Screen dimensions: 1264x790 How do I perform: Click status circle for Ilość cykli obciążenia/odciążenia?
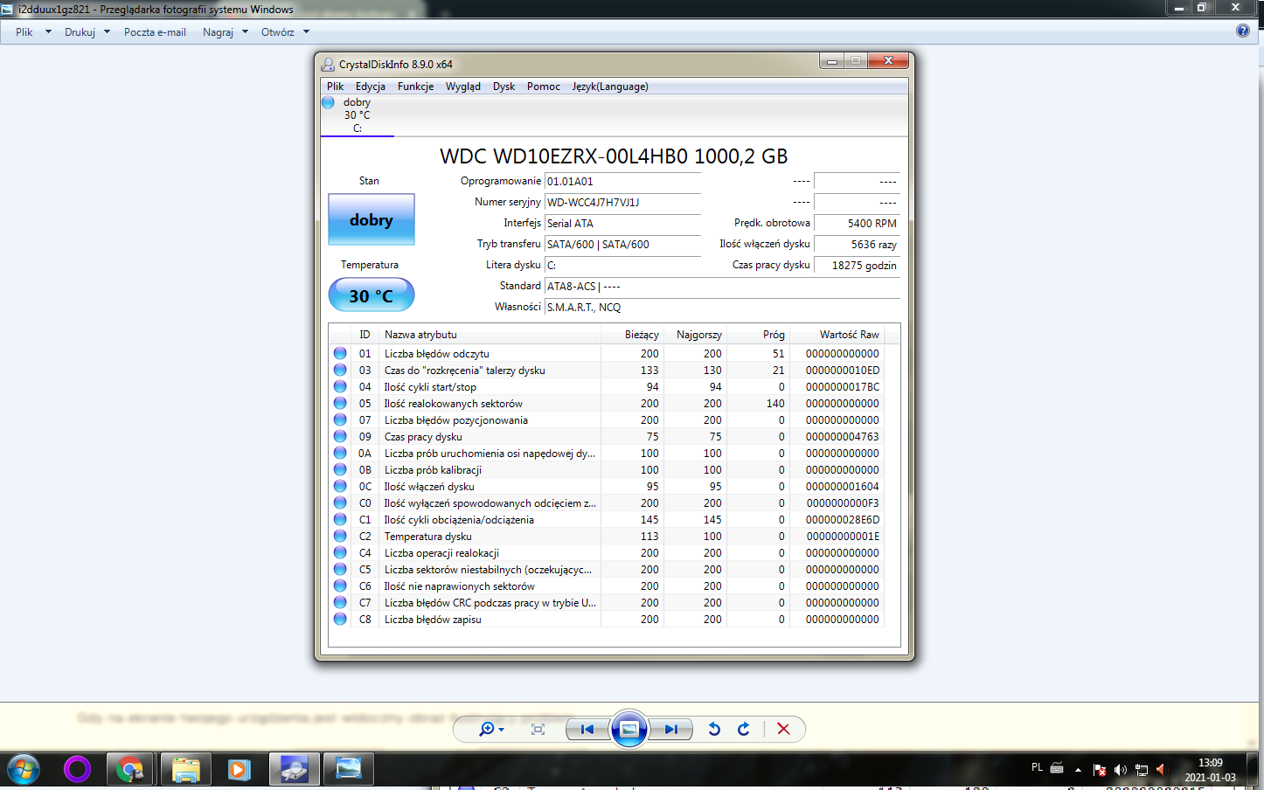(340, 519)
